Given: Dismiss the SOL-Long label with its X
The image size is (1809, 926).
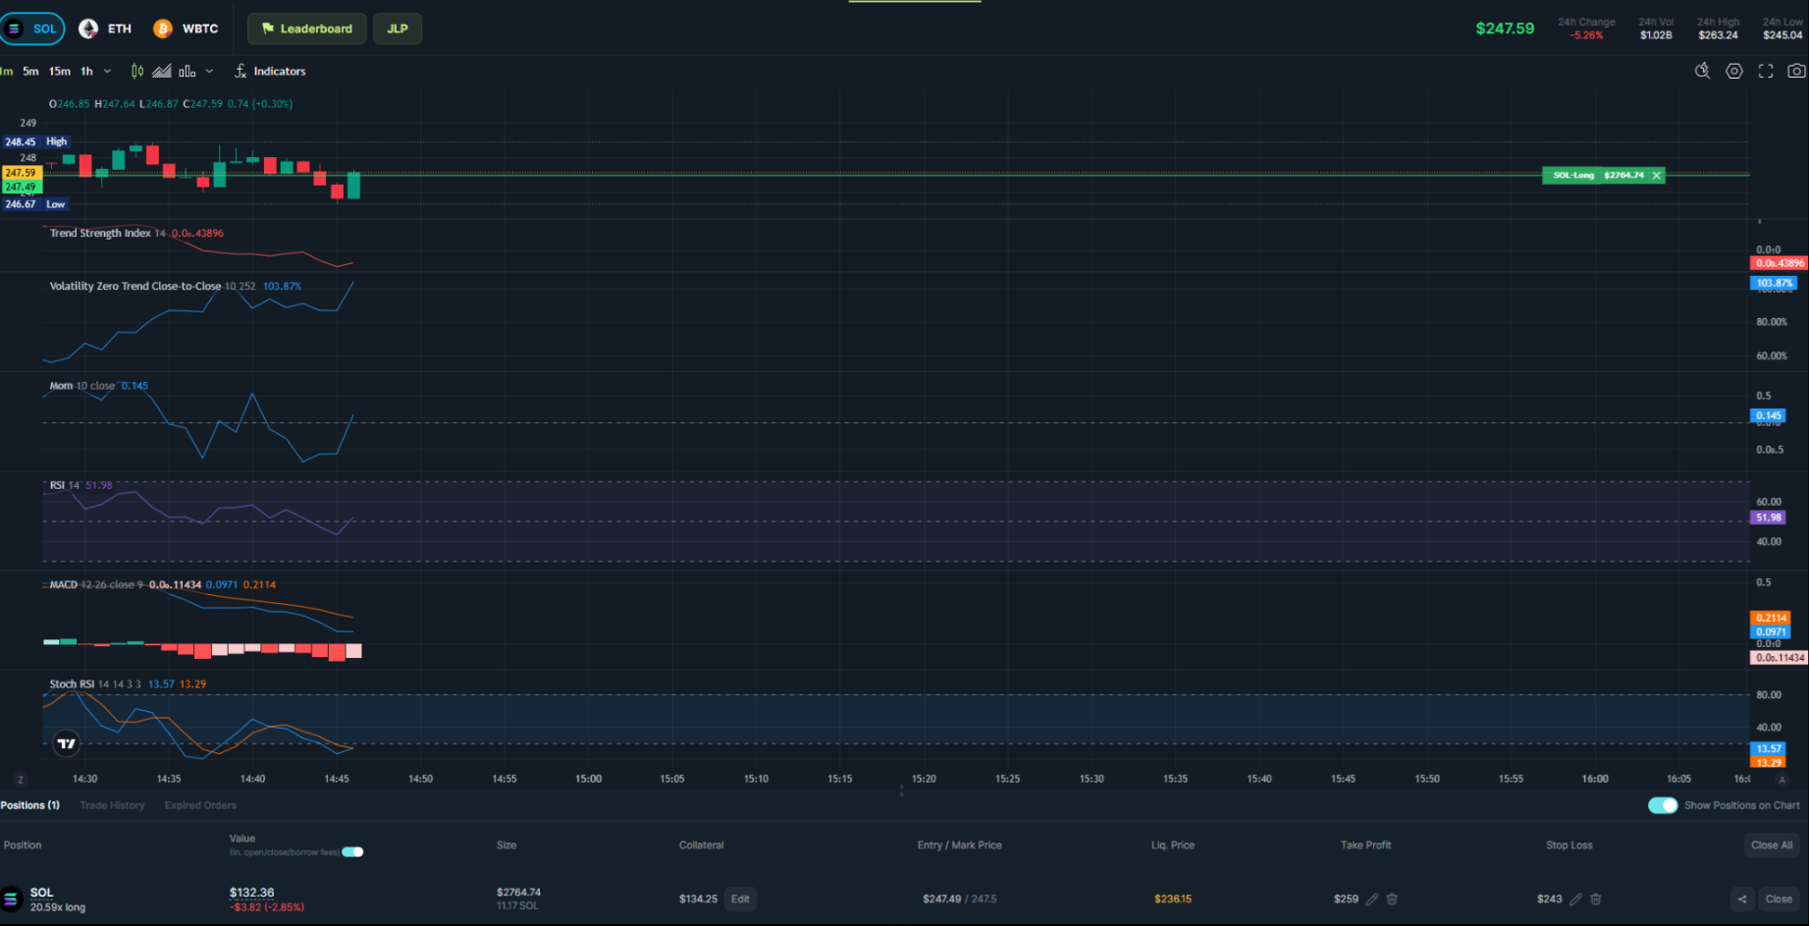Looking at the screenshot, I should [x=1656, y=175].
